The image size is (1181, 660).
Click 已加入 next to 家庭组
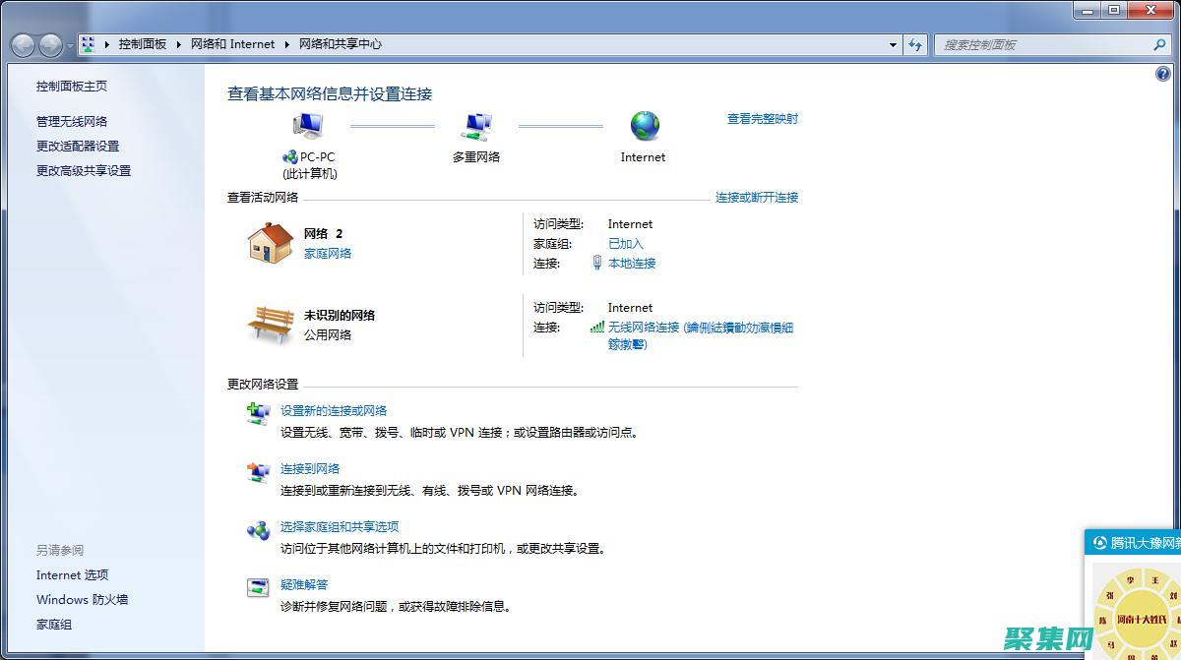pyautogui.click(x=627, y=243)
